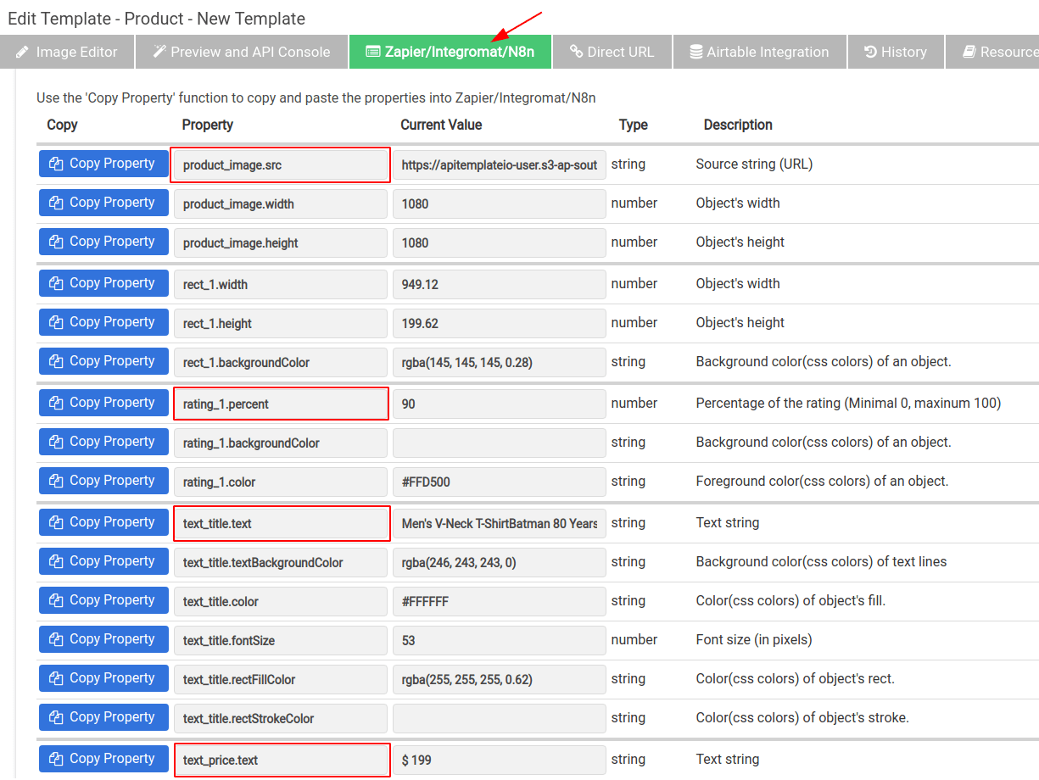The image size is (1039, 780).
Task: Click the product_image.width property field
Action: click(281, 204)
